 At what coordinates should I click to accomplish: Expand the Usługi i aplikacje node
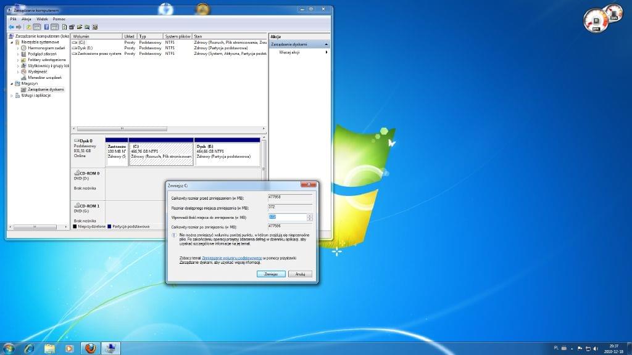pyautogui.click(x=12, y=96)
